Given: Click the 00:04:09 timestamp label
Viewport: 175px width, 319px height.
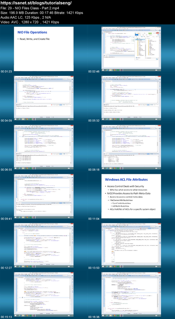Looking at the screenshot, I should point(6,121).
